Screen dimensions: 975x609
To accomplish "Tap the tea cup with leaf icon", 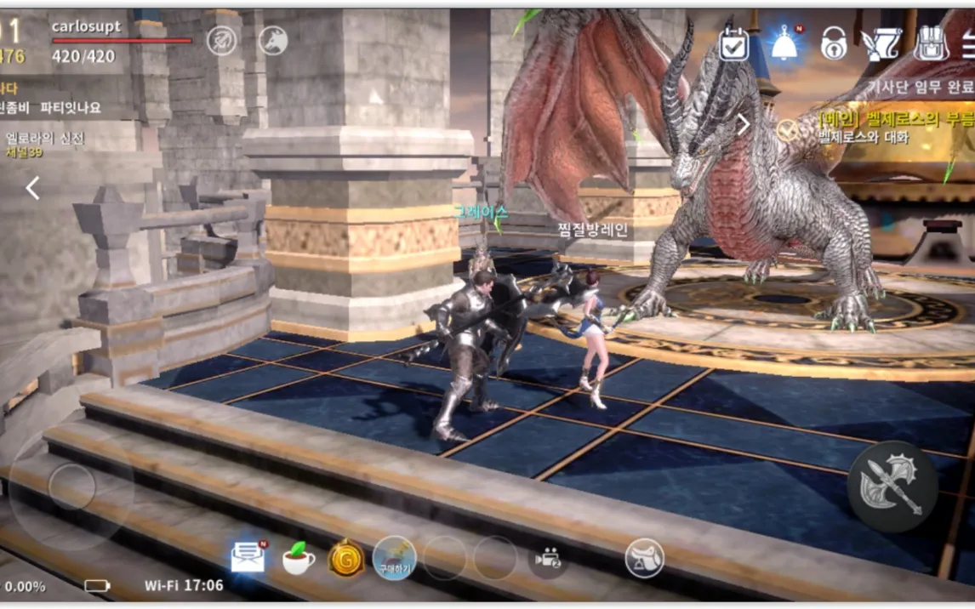I will pyautogui.click(x=298, y=560).
